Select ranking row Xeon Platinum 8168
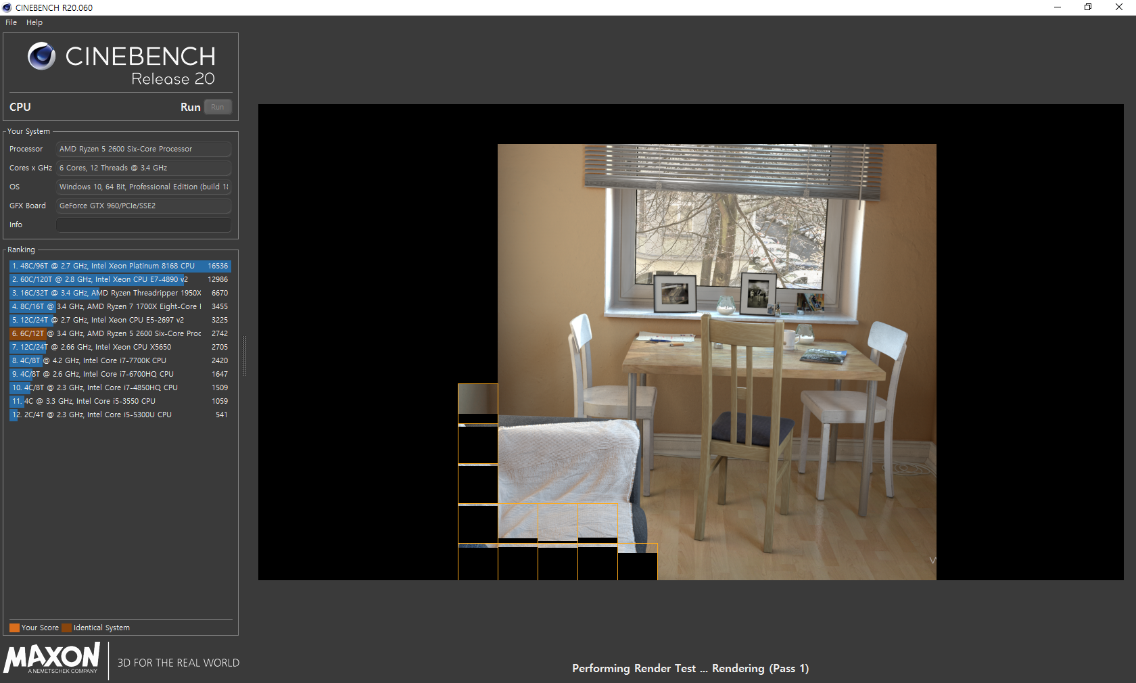The height and width of the screenshot is (683, 1136). coord(120,266)
